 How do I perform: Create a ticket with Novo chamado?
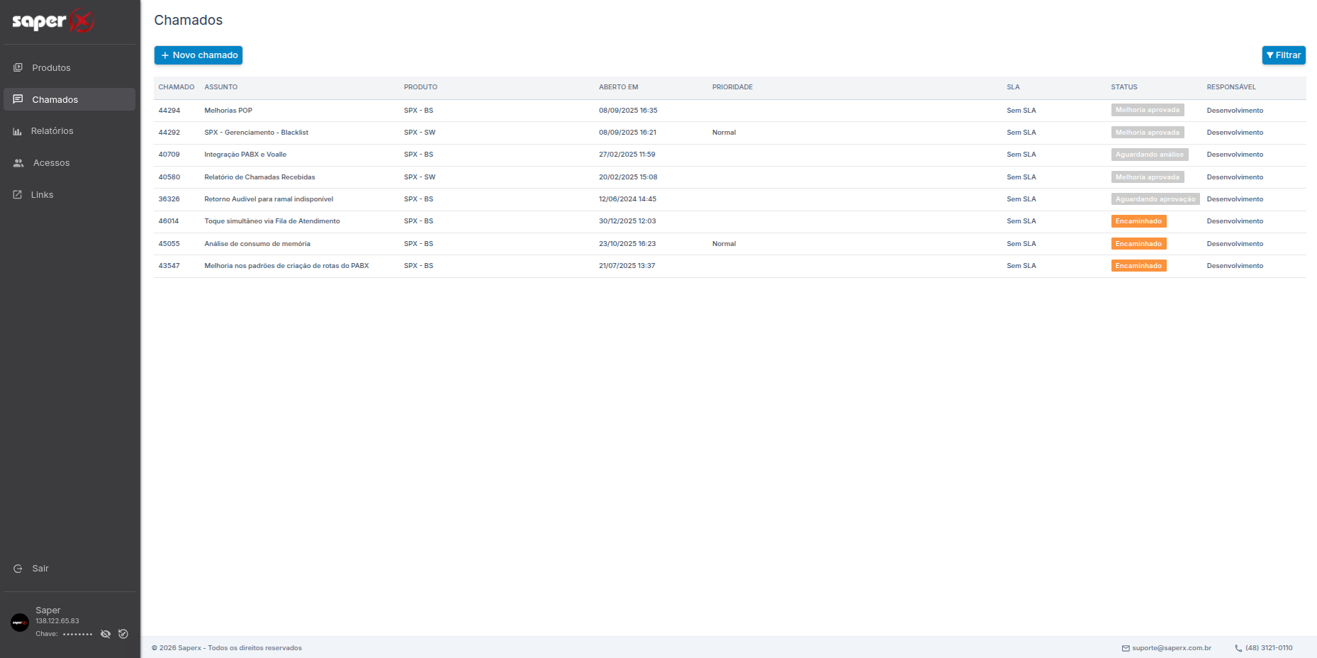click(x=198, y=55)
